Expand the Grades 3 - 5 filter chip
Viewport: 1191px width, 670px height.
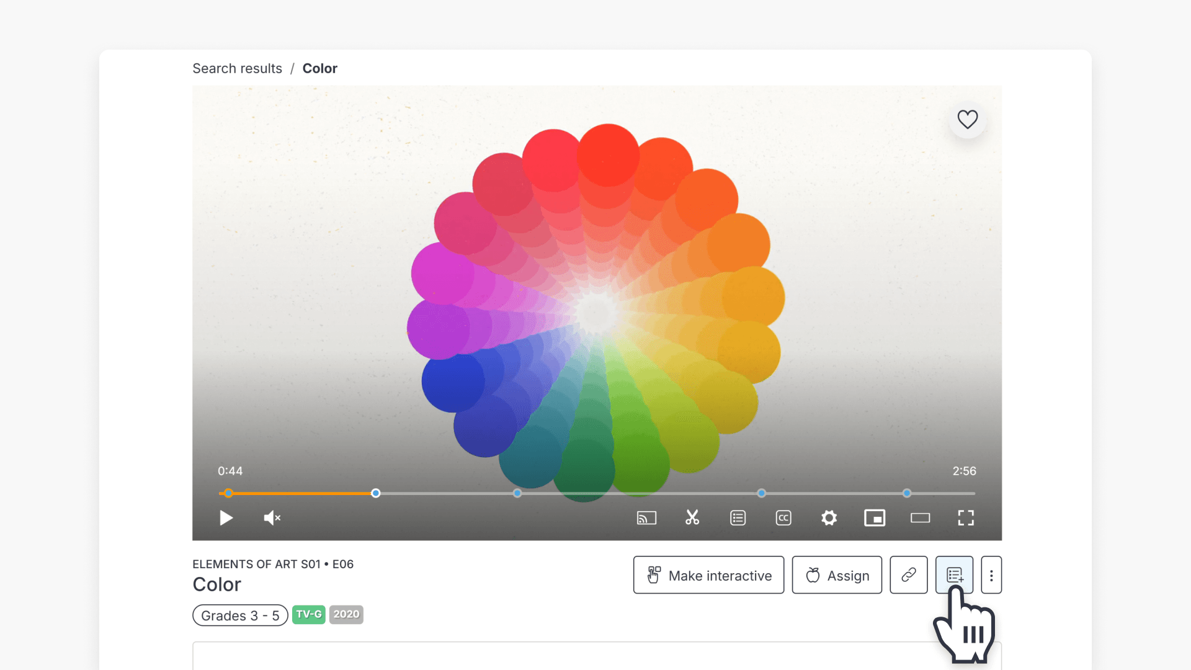click(x=240, y=615)
